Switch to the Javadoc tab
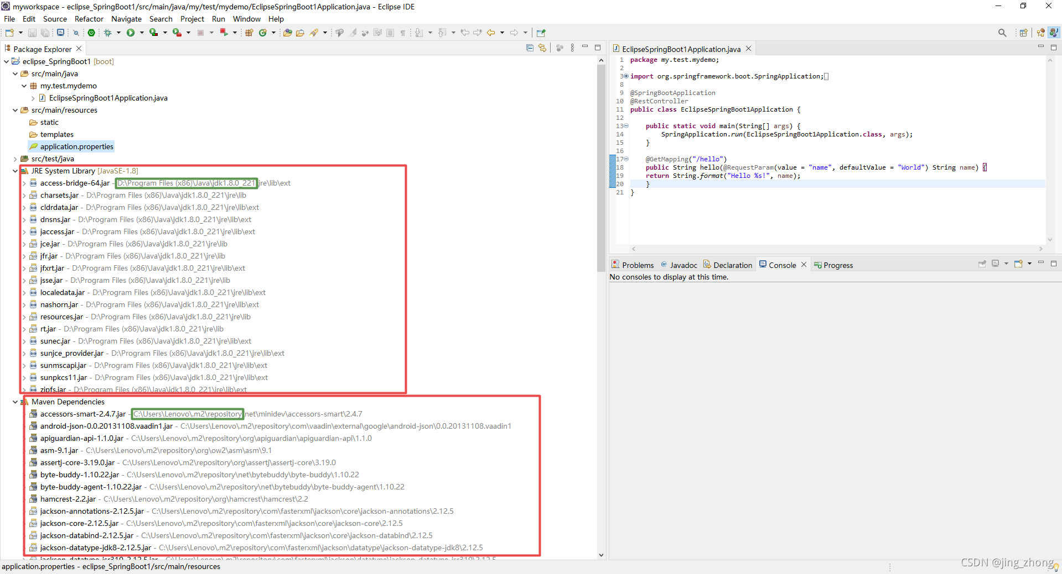The height and width of the screenshot is (574, 1062). (679, 265)
